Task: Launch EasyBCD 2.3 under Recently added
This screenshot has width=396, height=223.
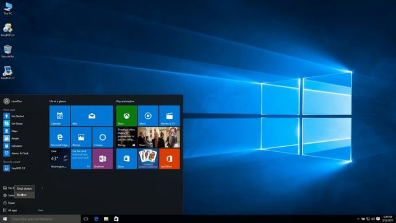Action: (x=14, y=168)
